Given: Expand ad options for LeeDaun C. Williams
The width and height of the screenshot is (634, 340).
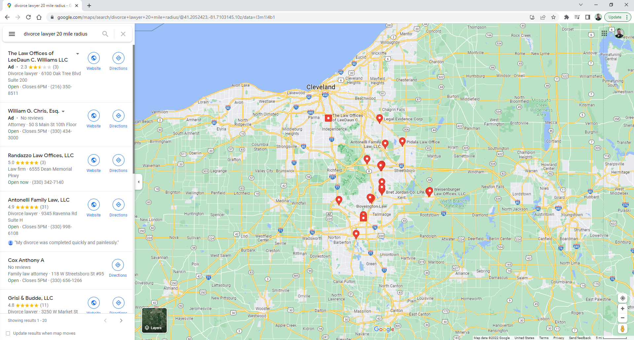Looking at the screenshot, I should tap(78, 54).
